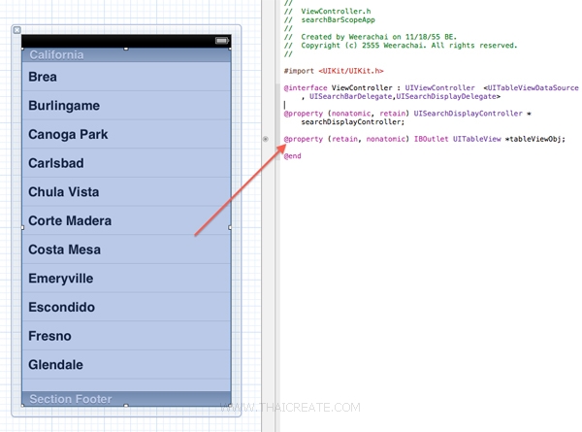Click the left-middle resize handle of table view
Screen dimensions: 582x432
22,227
